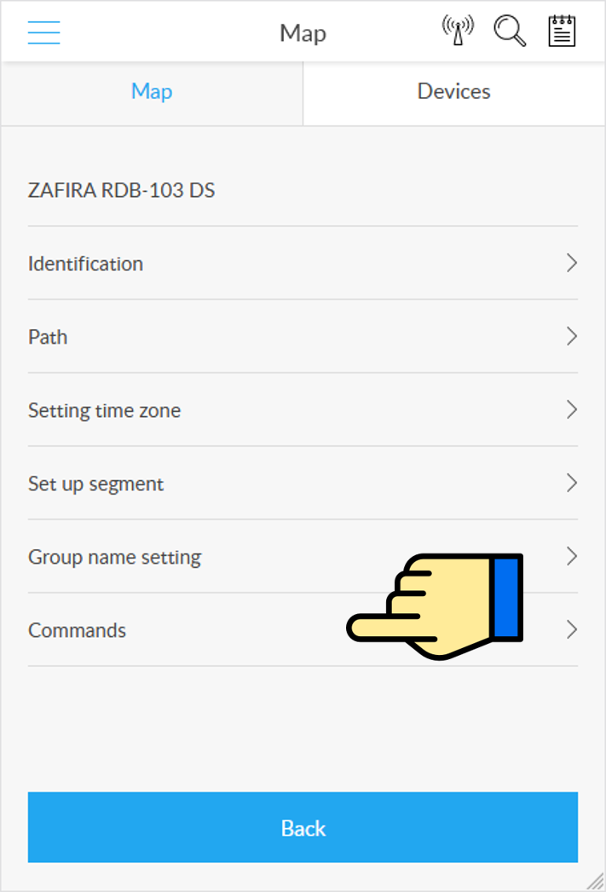Click the antenna signal icon
Viewport: 606px width, 892px height.
pyautogui.click(x=458, y=31)
